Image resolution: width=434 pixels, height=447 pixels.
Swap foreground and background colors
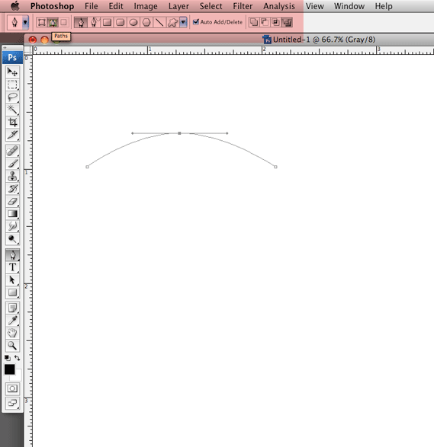[x=18, y=358]
